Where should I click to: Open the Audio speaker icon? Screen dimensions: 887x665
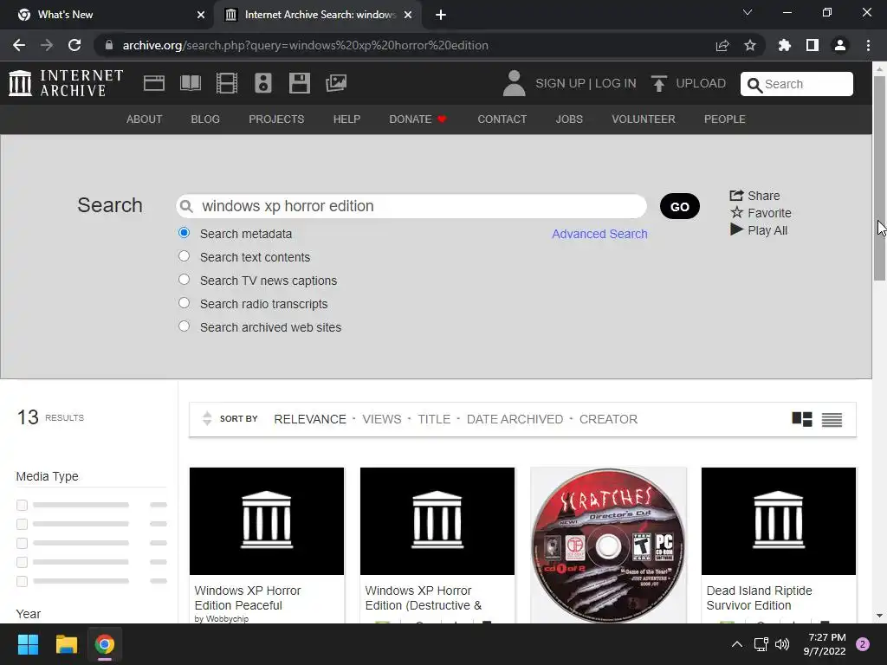pyautogui.click(x=263, y=83)
